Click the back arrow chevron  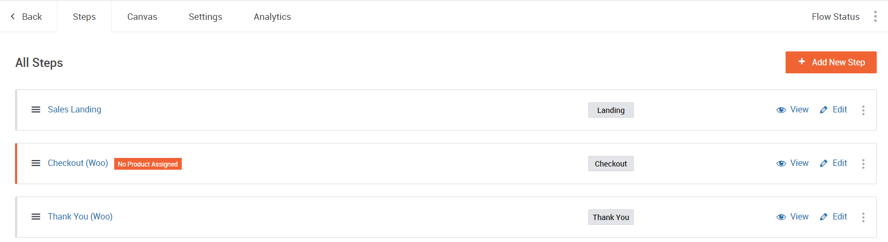coord(13,17)
